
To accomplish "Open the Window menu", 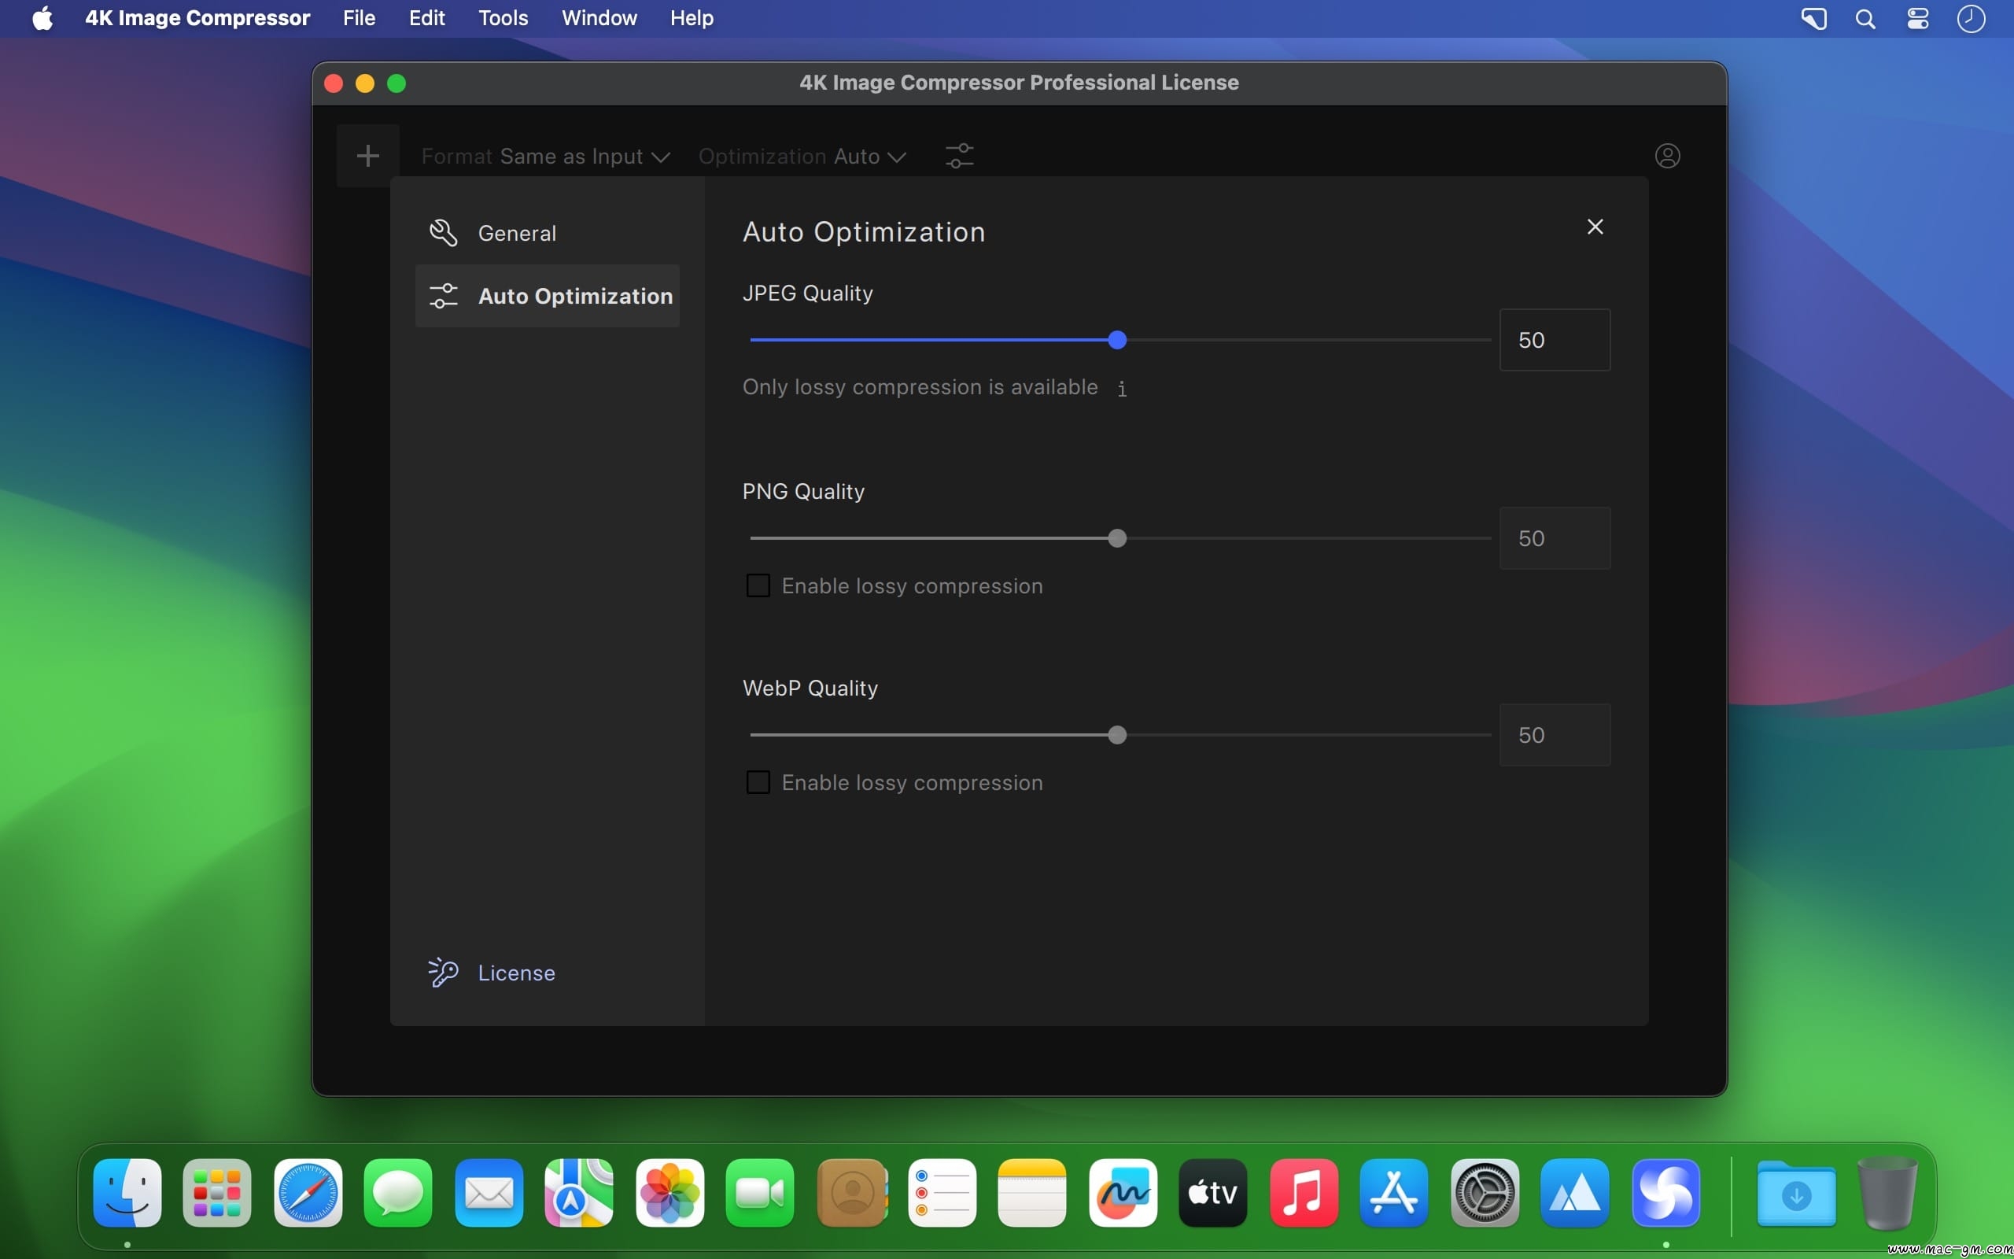I will 599,18.
